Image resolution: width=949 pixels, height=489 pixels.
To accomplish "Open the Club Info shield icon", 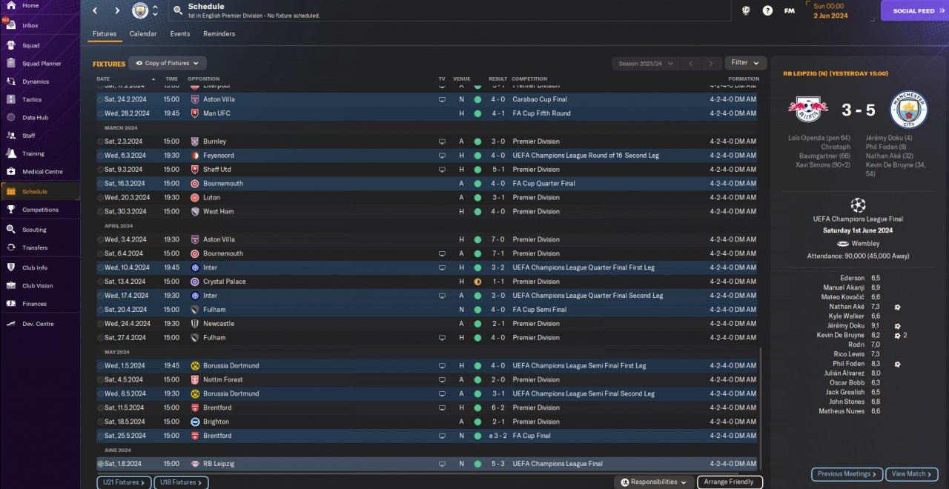I will coord(11,267).
